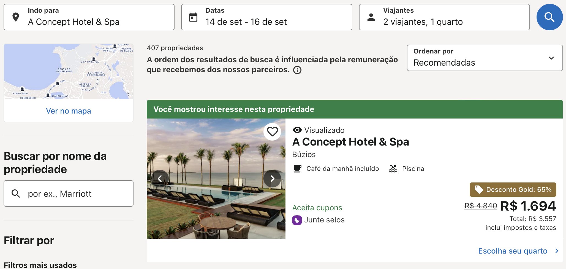
Task: Open the Datas 14 de set picker
Action: [x=266, y=17]
